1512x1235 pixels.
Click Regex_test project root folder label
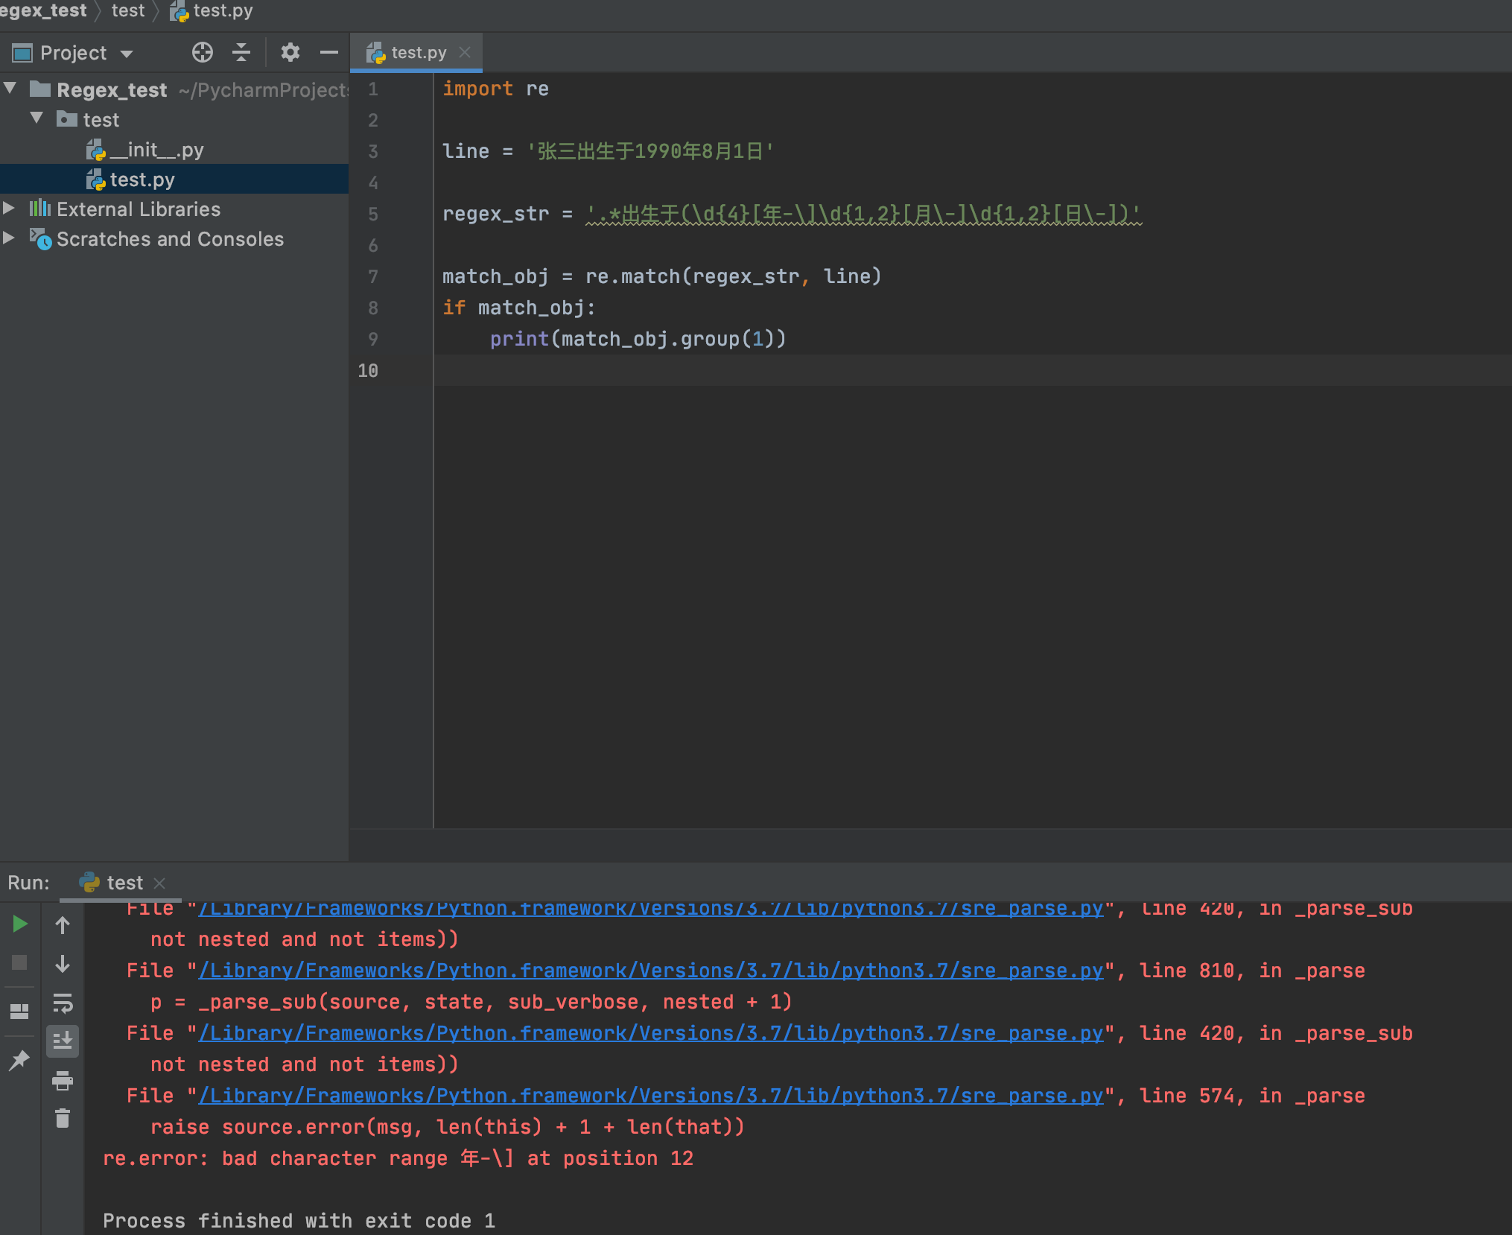[x=112, y=90]
